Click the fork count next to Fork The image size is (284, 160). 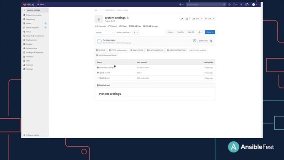tap(213, 19)
